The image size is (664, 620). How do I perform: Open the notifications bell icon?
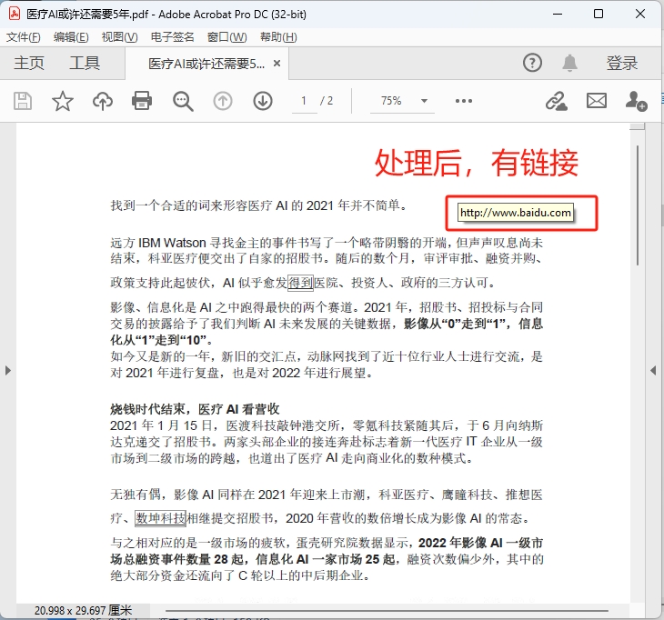pos(569,63)
